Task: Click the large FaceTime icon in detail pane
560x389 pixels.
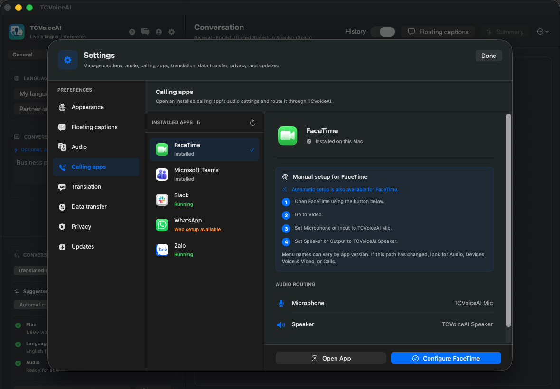Action: (x=288, y=136)
